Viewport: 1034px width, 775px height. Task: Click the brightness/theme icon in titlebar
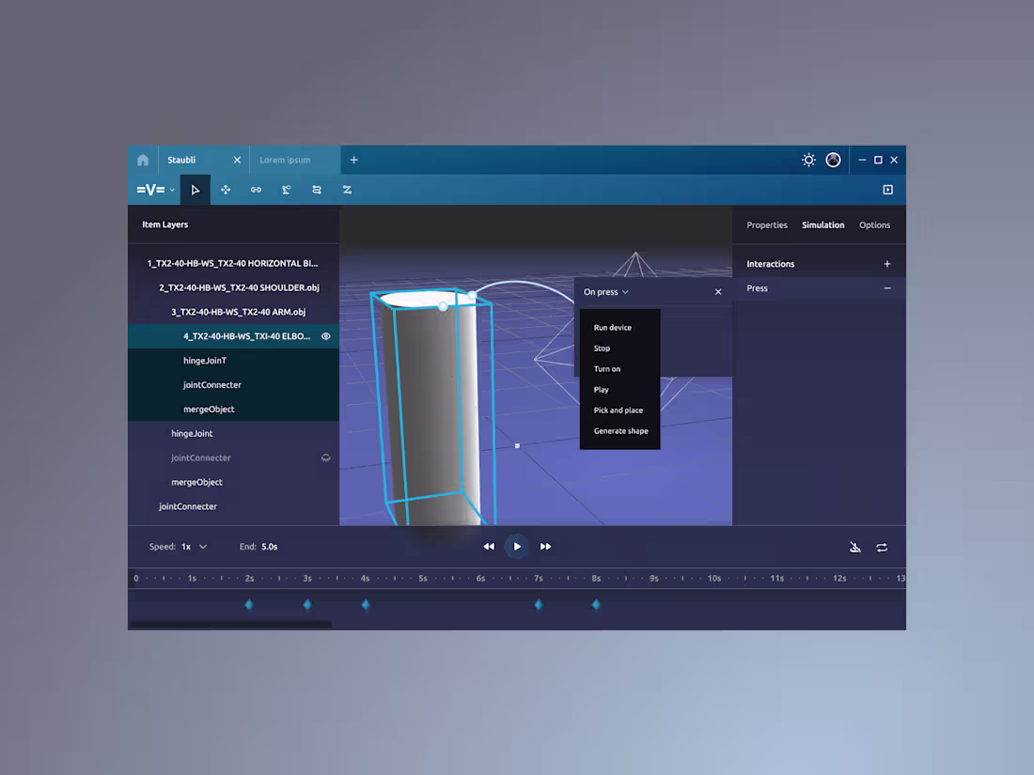point(808,160)
